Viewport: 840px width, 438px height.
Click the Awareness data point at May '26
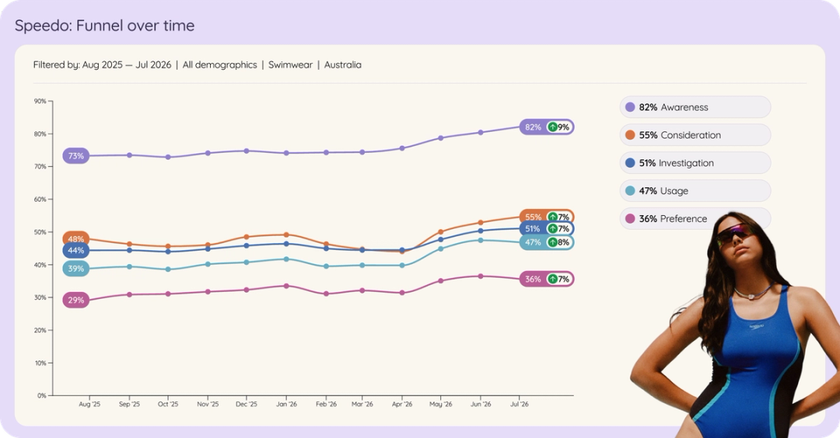coord(441,138)
